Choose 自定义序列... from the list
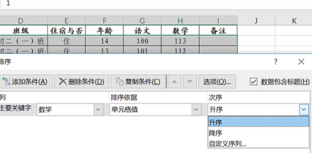Image resolution: width=312 pixels, height=153 pixels. coord(258,144)
